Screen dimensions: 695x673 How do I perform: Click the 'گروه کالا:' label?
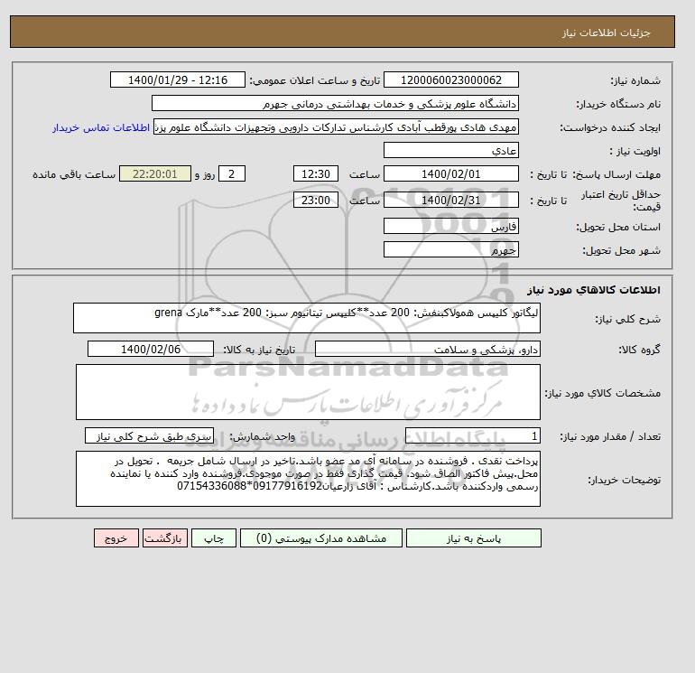(x=639, y=350)
